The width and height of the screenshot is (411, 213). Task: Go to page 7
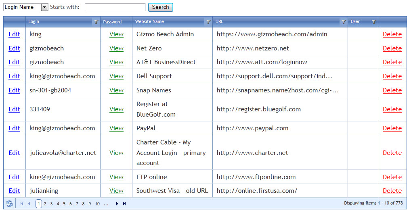point(77,204)
